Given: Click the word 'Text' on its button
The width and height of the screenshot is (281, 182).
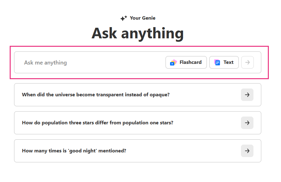Looking at the screenshot, I should 228,62.
